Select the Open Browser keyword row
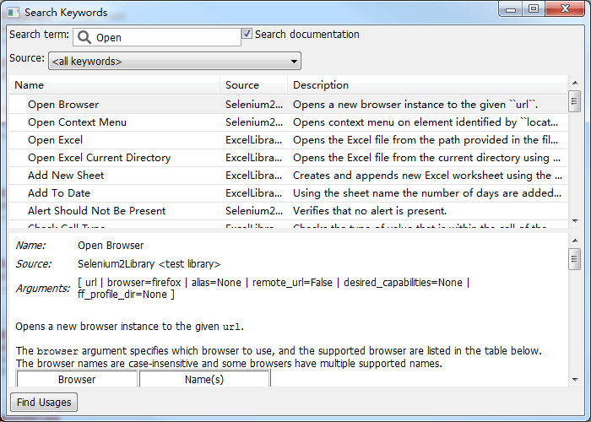591x422 pixels. click(289, 105)
